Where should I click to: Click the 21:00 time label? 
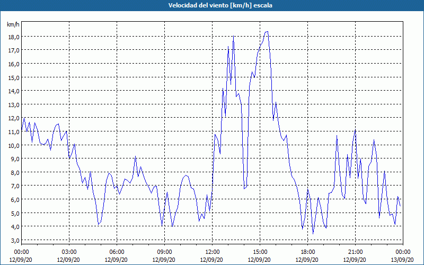pos(355,252)
